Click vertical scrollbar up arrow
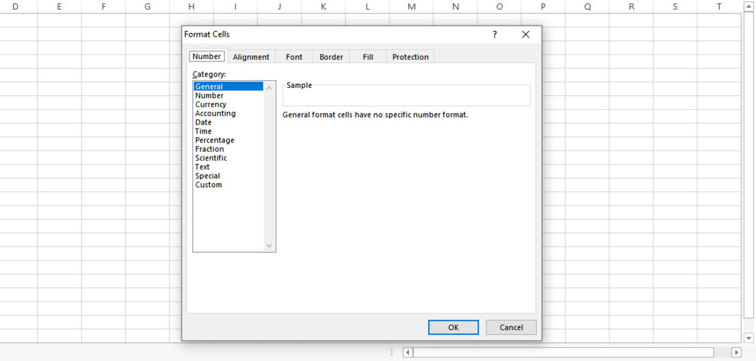The height and width of the screenshot is (361, 756). coord(749,7)
